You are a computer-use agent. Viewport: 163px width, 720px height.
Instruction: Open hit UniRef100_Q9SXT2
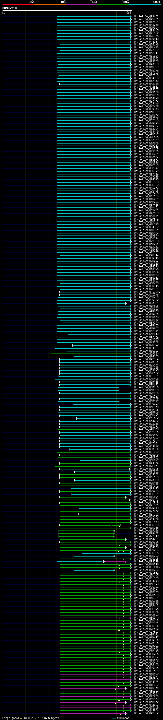[146, 17]
